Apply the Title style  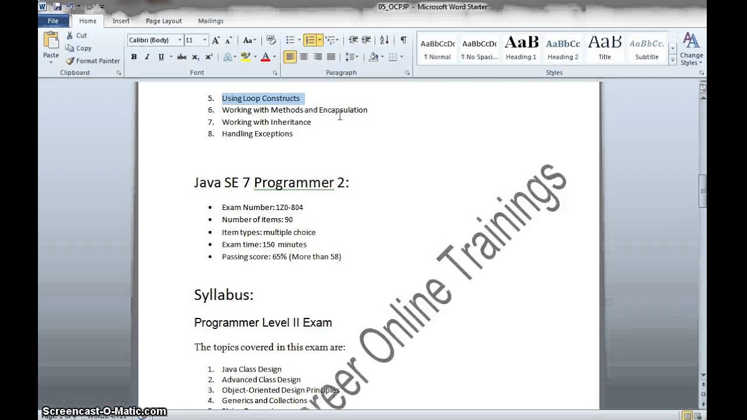[605, 48]
